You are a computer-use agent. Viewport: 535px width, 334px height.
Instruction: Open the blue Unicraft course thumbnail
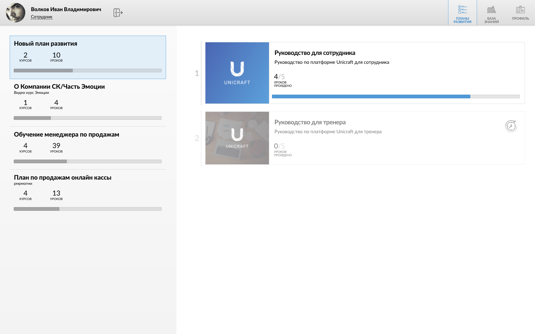(x=237, y=73)
